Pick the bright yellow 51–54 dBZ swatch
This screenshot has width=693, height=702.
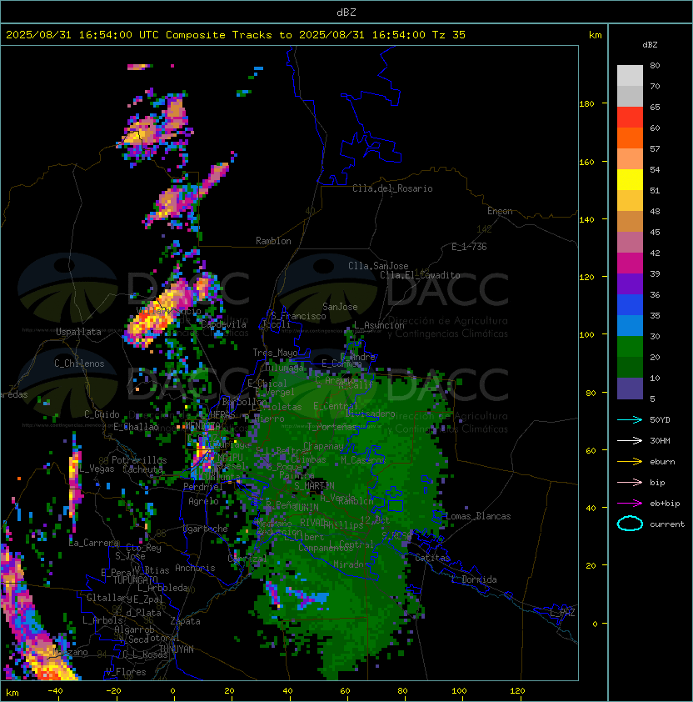coord(630,179)
